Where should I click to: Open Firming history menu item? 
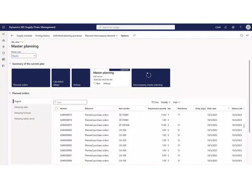42,36
